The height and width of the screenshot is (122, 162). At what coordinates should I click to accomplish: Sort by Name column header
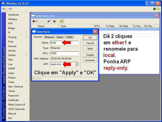(49, 26)
